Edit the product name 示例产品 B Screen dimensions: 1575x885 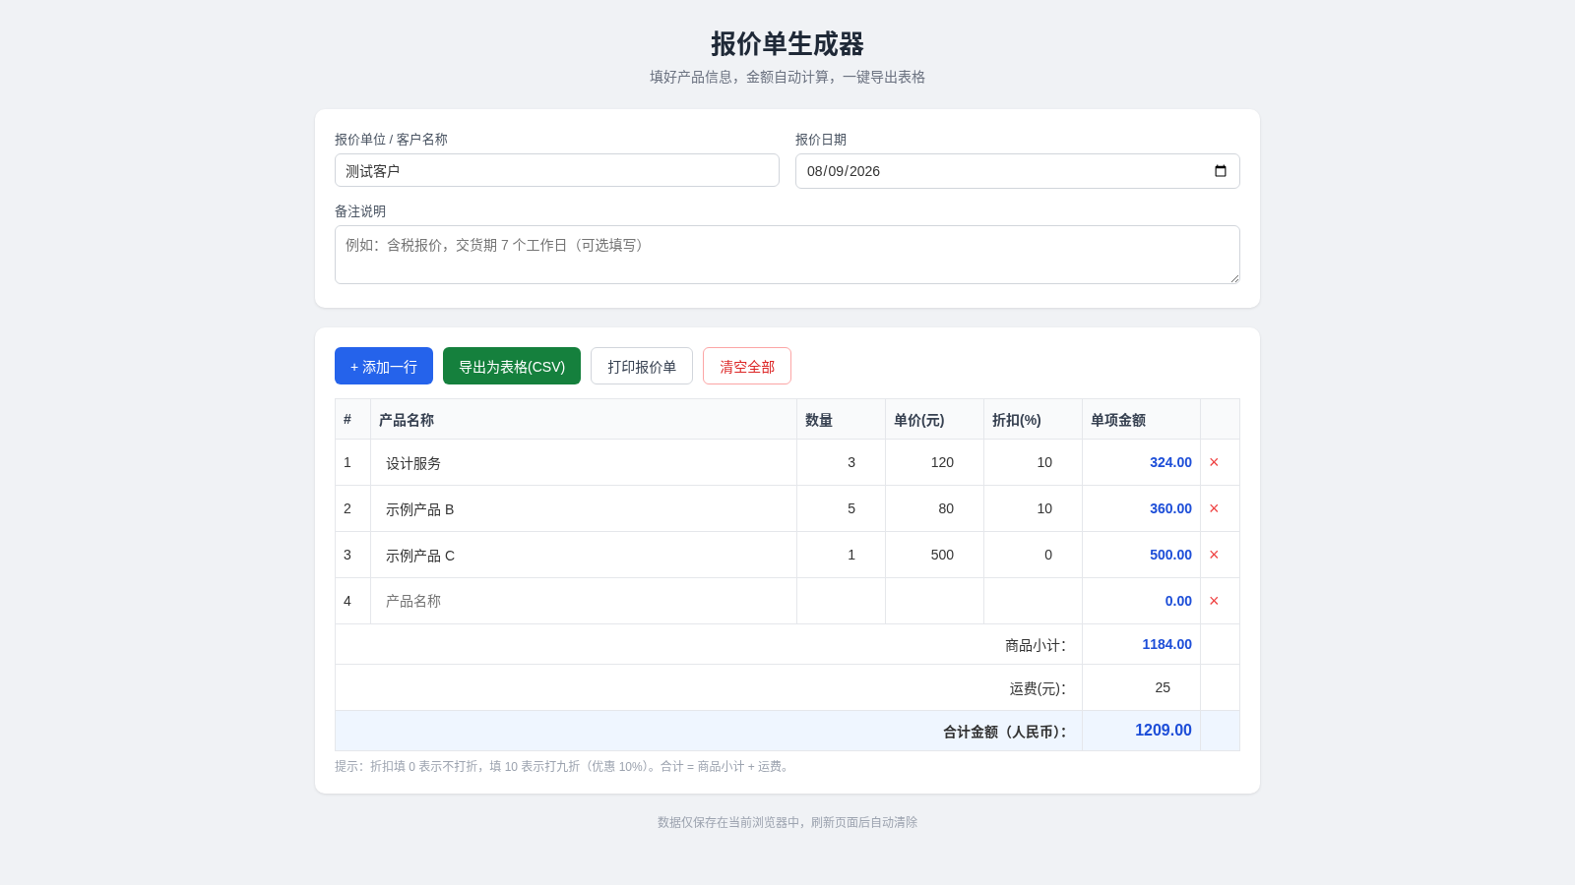pos(584,508)
